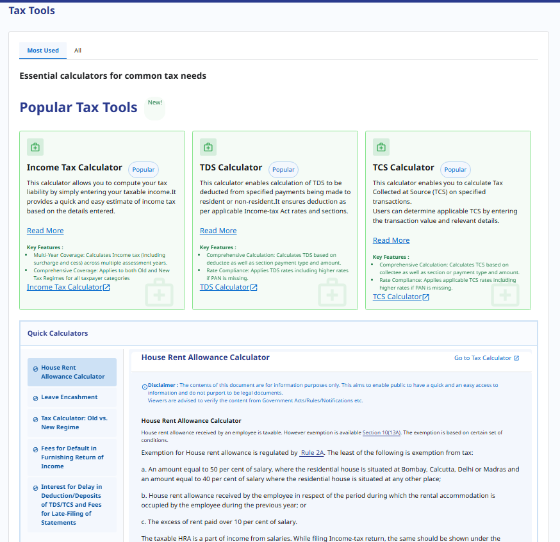The width and height of the screenshot is (560, 542).
Task: Open the TDS Calculator link
Action: [x=224, y=287]
